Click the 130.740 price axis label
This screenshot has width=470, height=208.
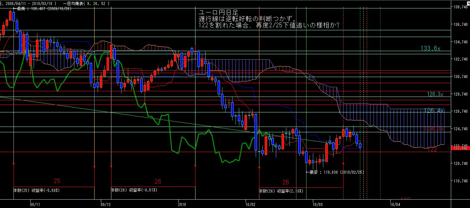tap(461, 77)
